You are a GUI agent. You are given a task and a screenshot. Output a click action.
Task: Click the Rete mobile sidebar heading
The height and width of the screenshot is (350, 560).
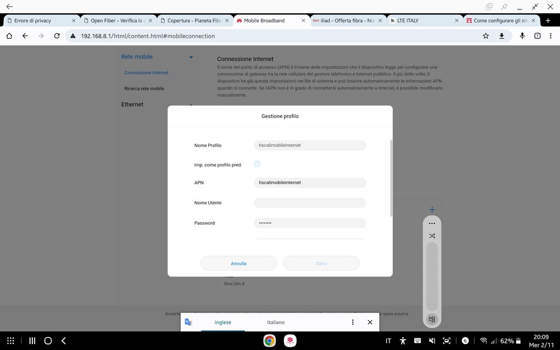tap(137, 56)
